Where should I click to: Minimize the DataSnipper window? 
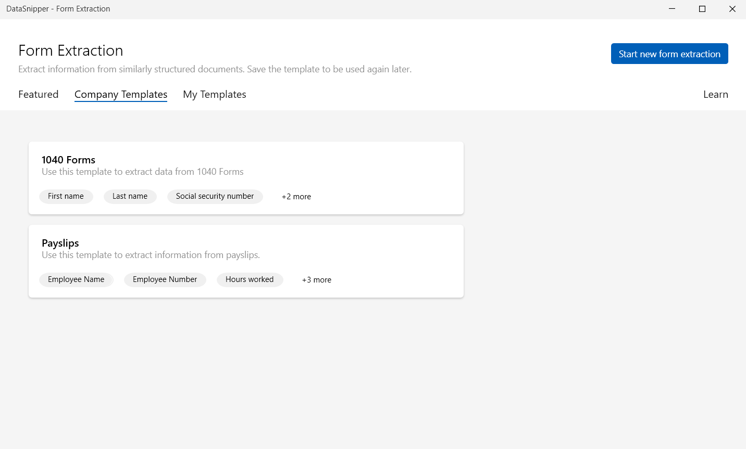click(x=672, y=9)
